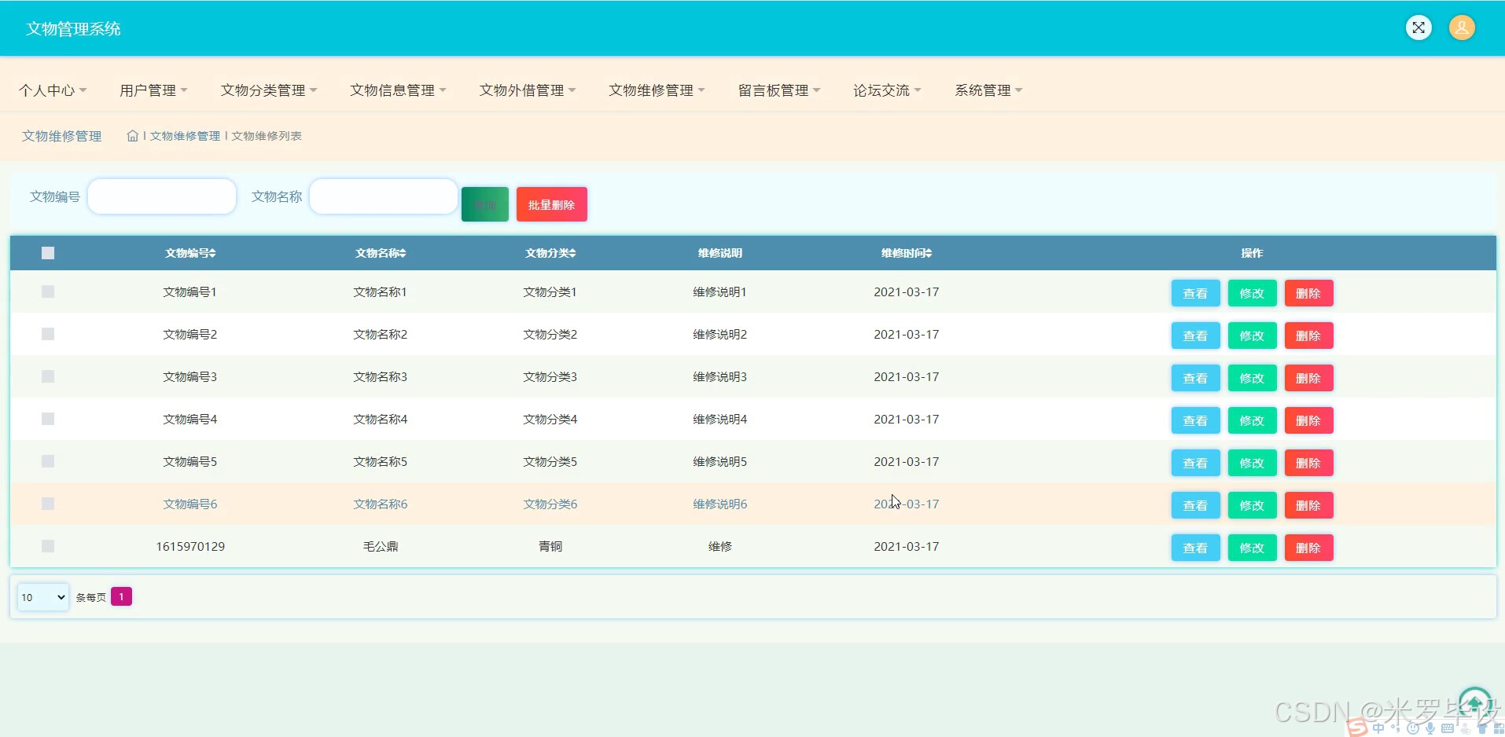Viewport: 1505px width, 737px height.
Task: Click 修改 for 文物编号2 row
Action: click(1252, 335)
